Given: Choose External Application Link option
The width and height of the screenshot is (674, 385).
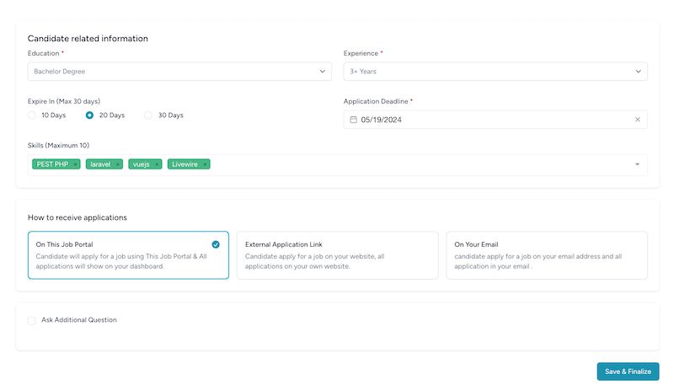Looking at the screenshot, I should click(338, 255).
